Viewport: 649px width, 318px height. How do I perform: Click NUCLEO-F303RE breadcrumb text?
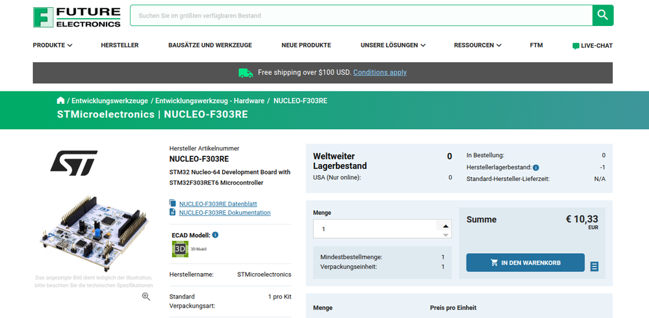coord(300,101)
